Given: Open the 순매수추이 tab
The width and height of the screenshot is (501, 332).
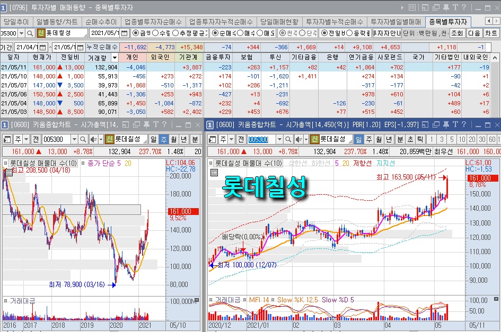Looking at the screenshot, I should pyautogui.click(x=101, y=22).
